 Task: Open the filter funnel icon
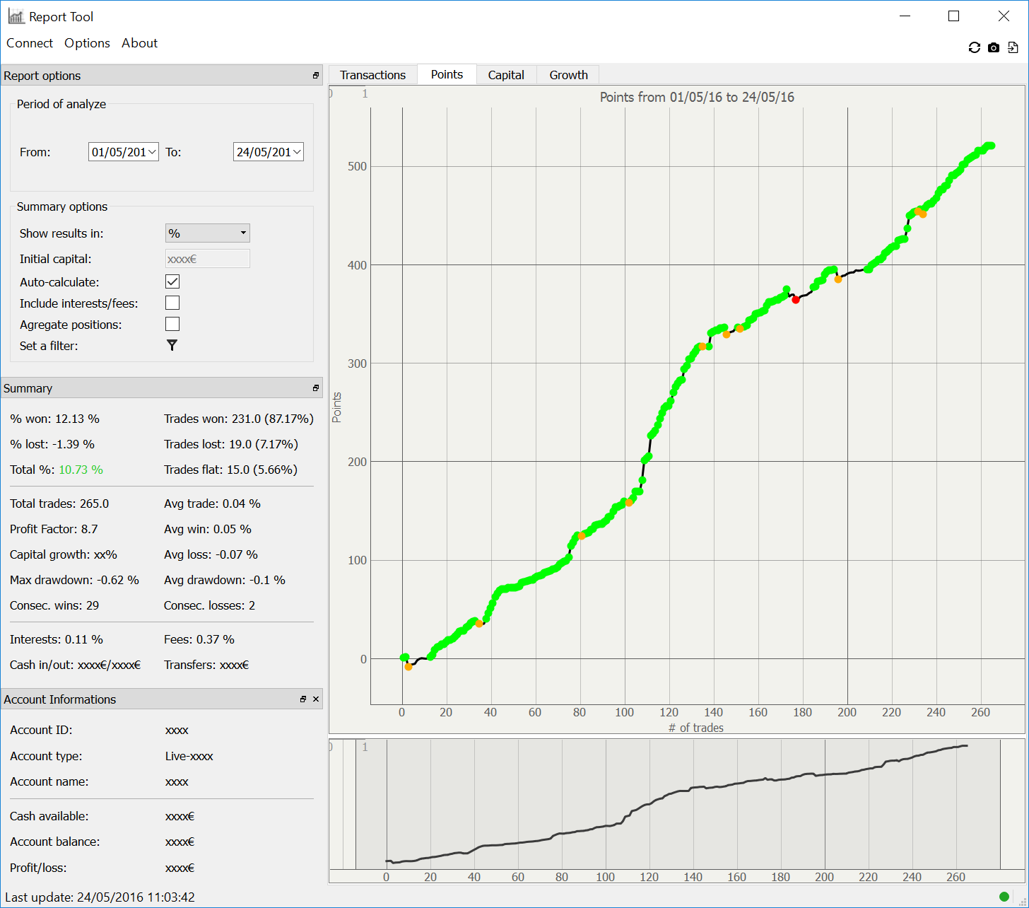pyautogui.click(x=172, y=345)
